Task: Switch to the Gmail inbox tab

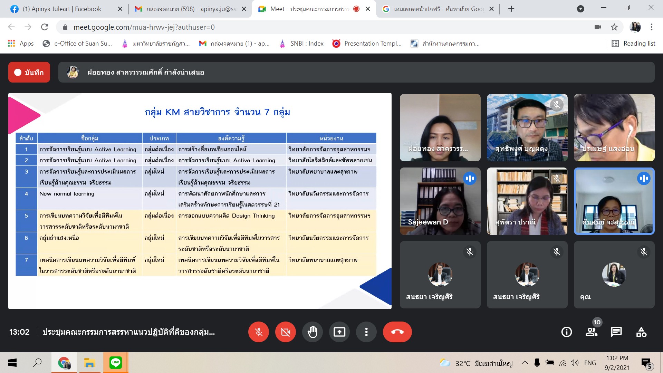Action: point(190,9)
